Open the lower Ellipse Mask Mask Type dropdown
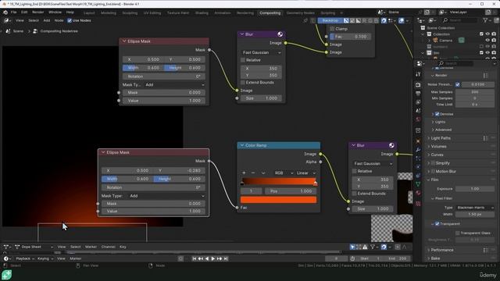Screen dimensions: 500x281 point(166,196)
